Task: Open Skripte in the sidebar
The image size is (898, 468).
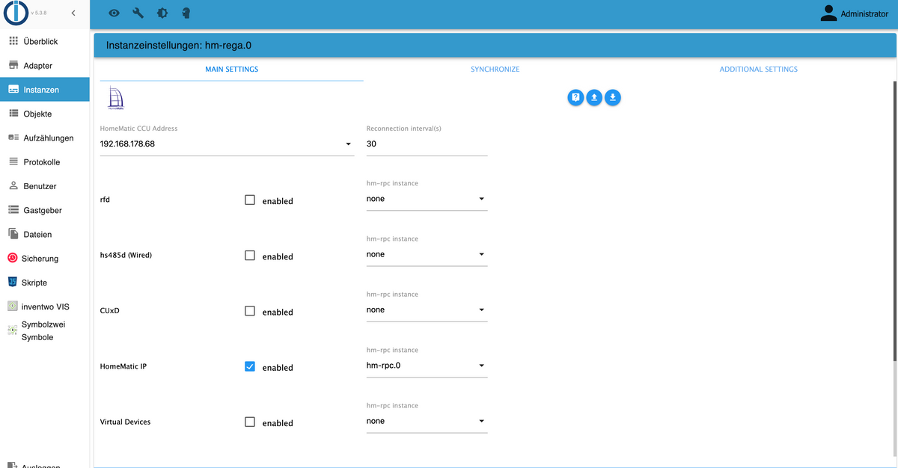Action: 45,283
